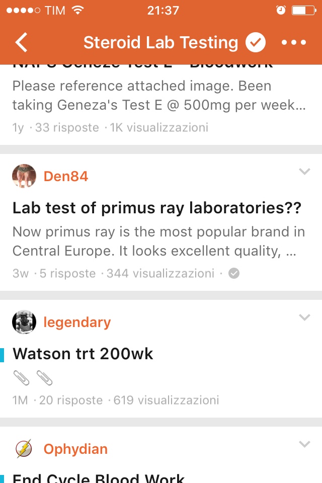This screenshot has width=322, height=483.
Task: Expand the chevron on legendary's post
Action: (x=304, y=317)
